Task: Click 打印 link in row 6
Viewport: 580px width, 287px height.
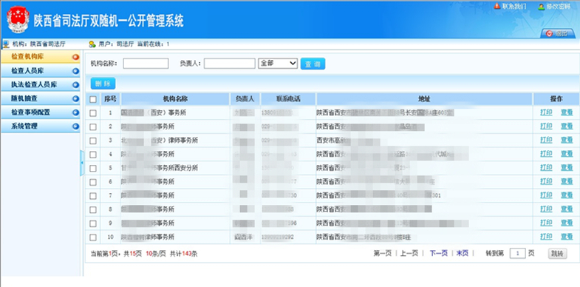Action: point(546,181)
